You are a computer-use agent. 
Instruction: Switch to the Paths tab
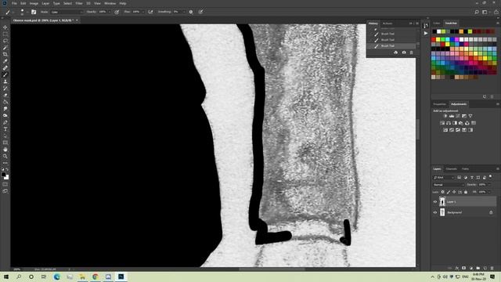tap(465, 169)
